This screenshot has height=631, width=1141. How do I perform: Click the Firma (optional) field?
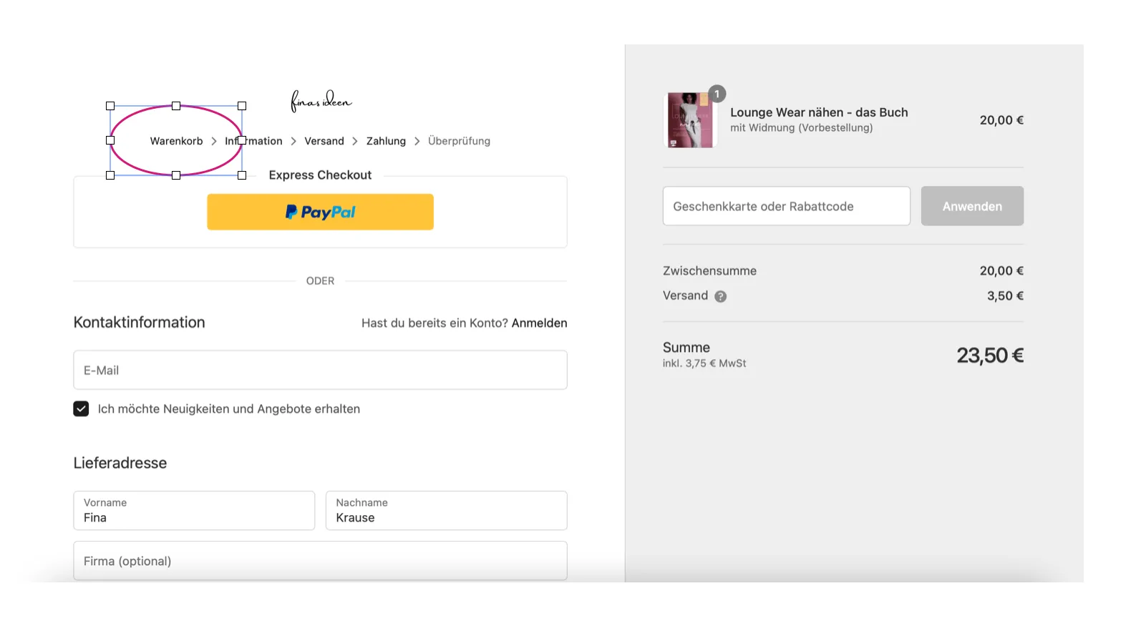[320, 561]
